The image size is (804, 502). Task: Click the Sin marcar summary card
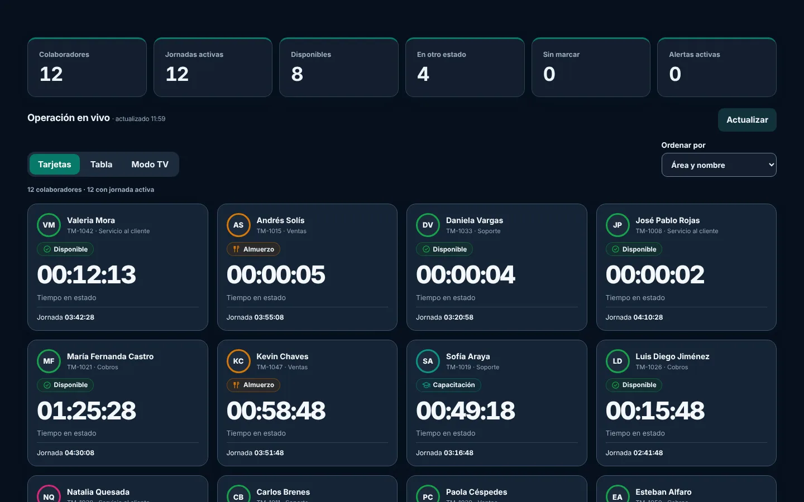[591, 67]
